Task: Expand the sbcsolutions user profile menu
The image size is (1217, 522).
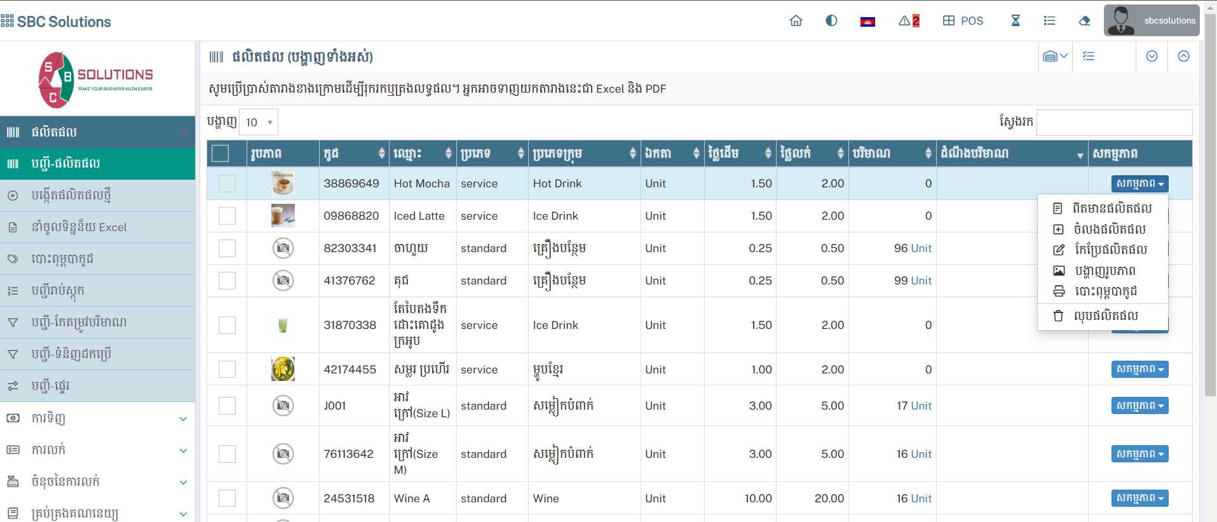Action: coord(1152,21)
